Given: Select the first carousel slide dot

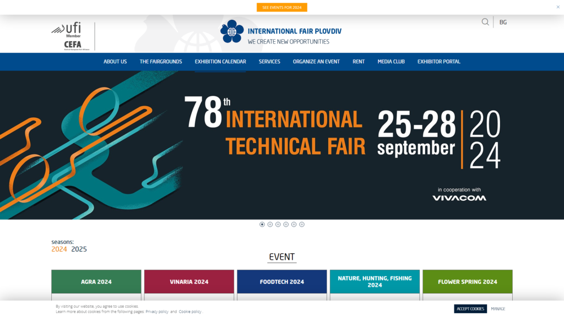Looking at the screenshot, I should [262, 225].
